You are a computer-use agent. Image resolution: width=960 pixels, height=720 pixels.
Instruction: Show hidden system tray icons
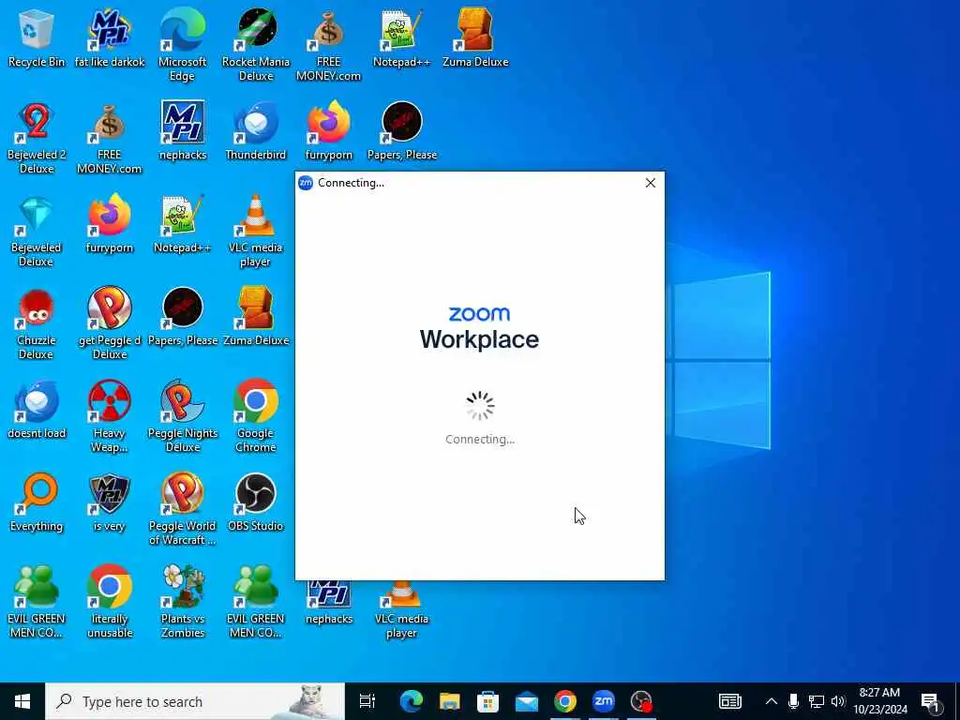[772, 701]
